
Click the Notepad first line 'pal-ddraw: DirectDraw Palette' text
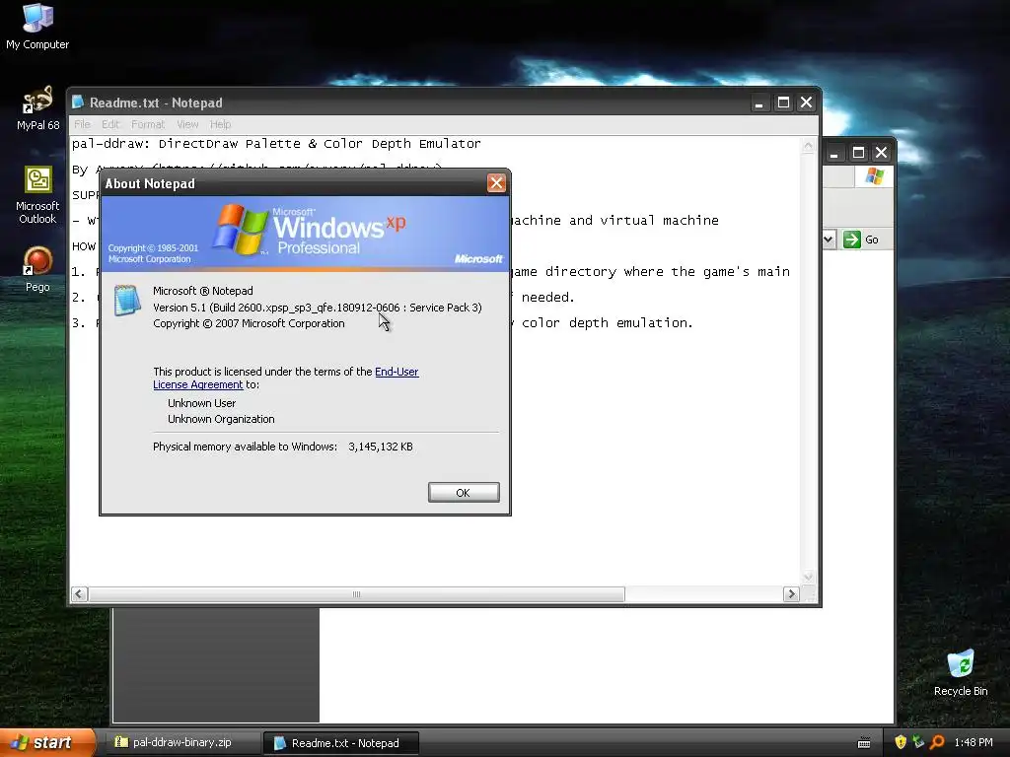tap(276, 144)
